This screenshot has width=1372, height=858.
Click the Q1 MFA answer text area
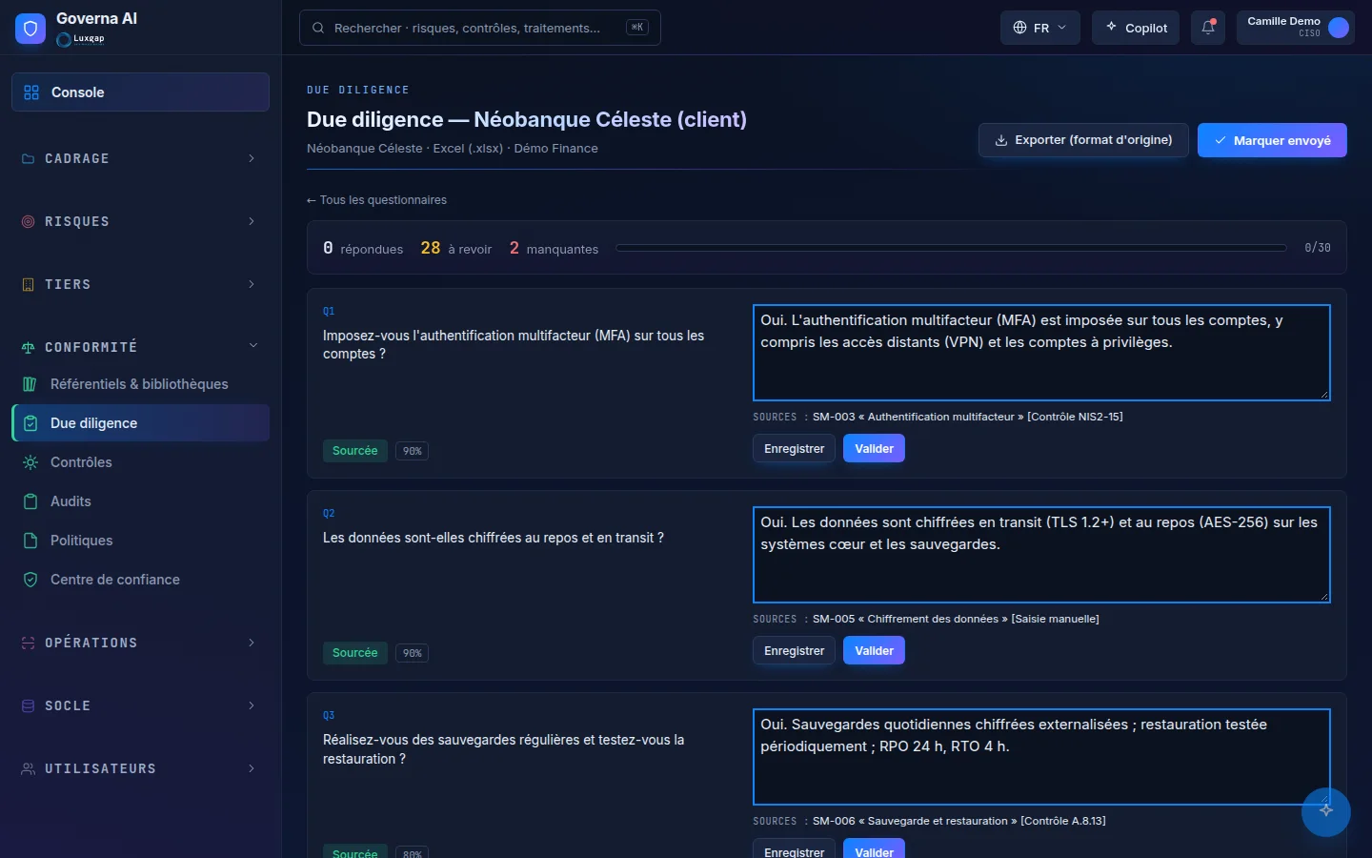pos(1041,353)
